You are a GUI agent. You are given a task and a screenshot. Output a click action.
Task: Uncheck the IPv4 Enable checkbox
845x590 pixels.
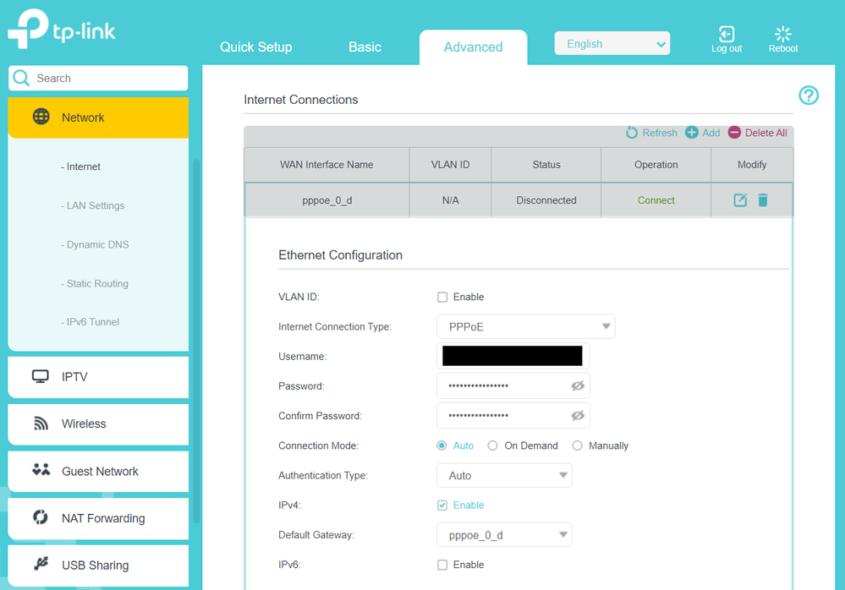pos(442,505)
